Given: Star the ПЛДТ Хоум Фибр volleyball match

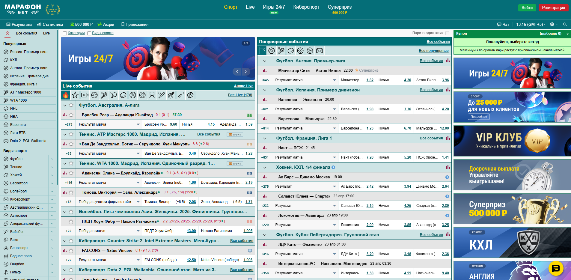Looking at the screenshot, I should tap(71, 221).
